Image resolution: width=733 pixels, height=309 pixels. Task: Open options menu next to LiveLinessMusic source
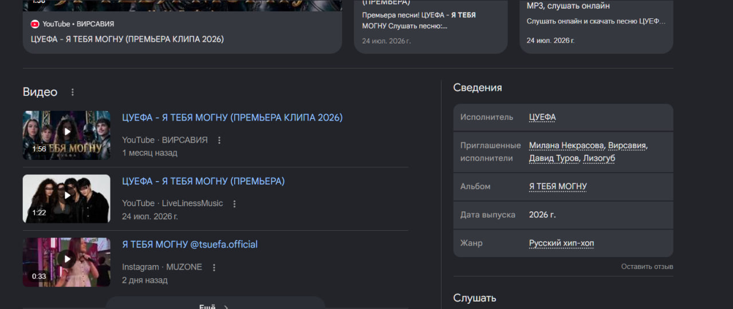click(234, 203)
